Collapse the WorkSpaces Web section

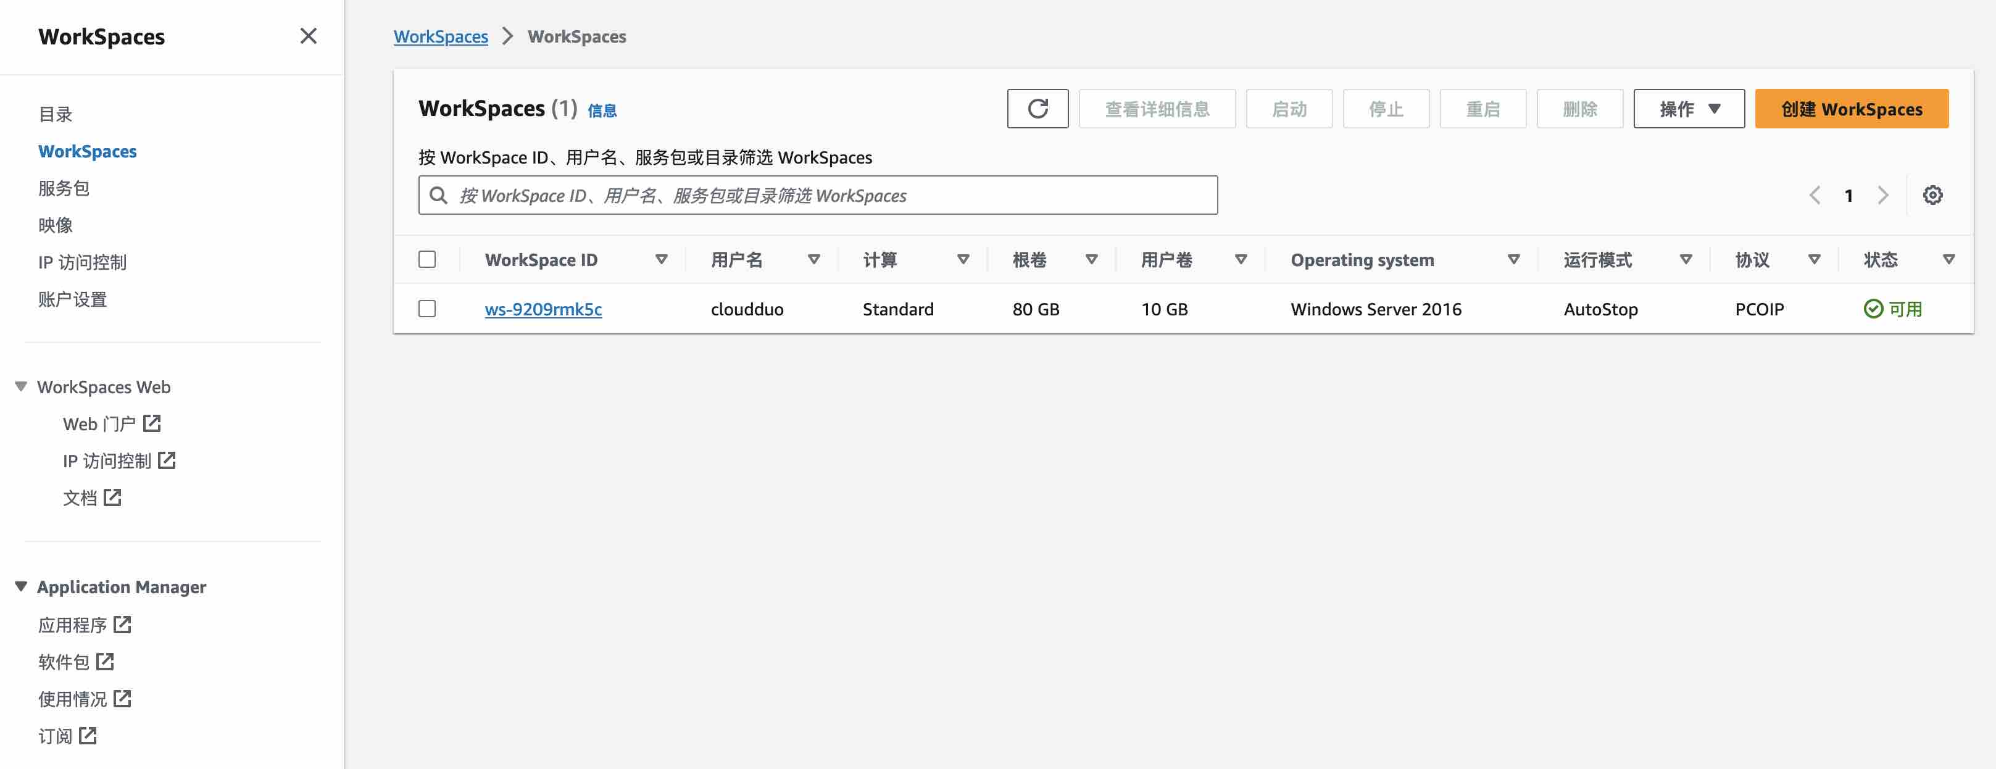click(x=21, y=386)
